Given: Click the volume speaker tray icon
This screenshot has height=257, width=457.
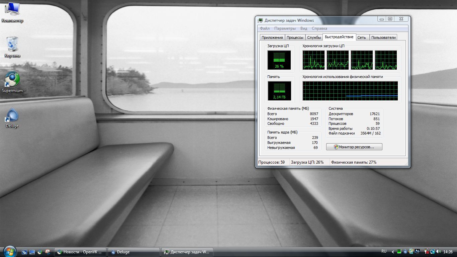Looking at the screenshot, I should click(x=438, y=252).
